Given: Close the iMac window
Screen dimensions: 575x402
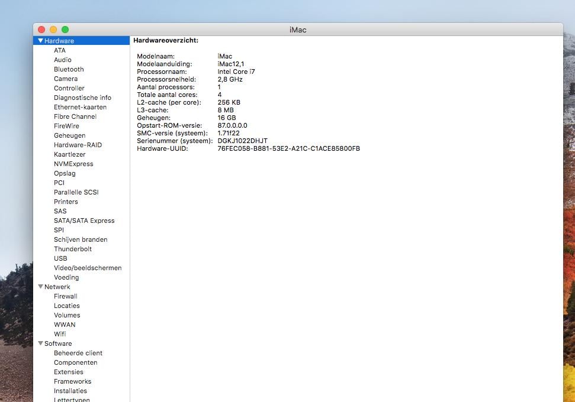Looking at the screenshot, I should (41, 30).
